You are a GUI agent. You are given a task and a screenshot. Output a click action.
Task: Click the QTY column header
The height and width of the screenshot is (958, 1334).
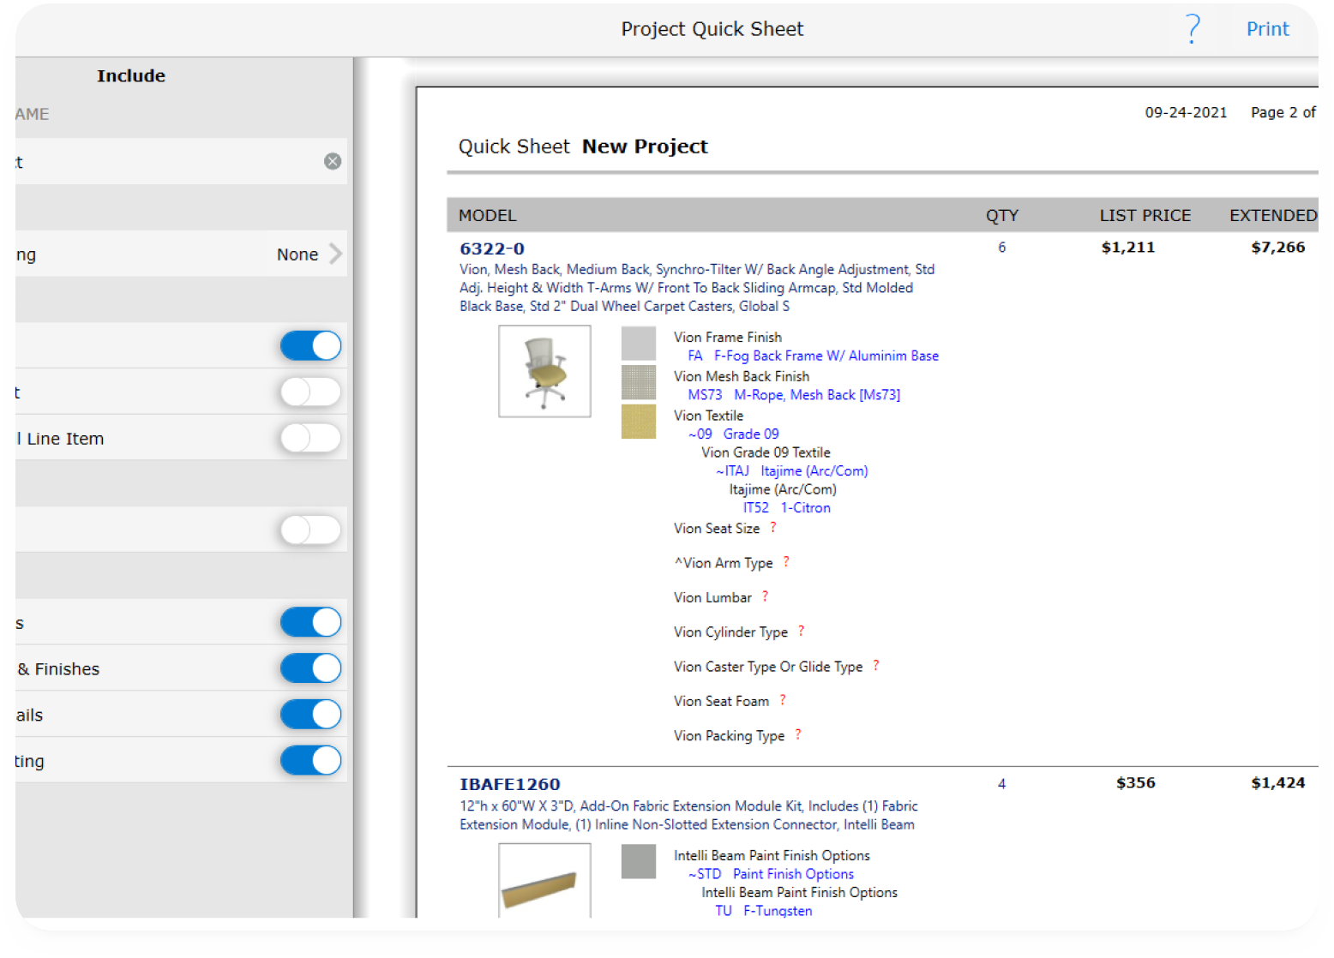pyautogui.click(x=1001, y=215)
